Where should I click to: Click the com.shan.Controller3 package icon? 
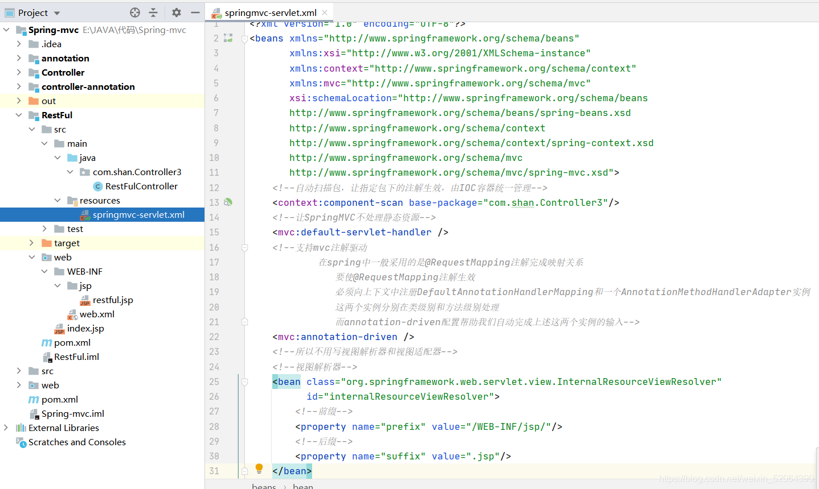85,172
